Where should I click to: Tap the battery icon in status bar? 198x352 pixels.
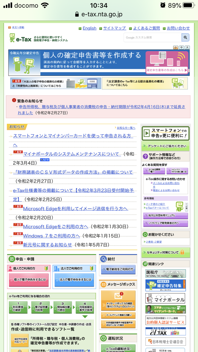click(189, 5)
